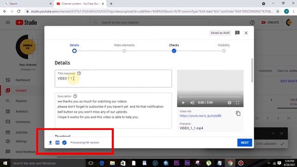This screenshot has width=297, height=167.
Task: Click into the Title field
Action: point(113,78)
